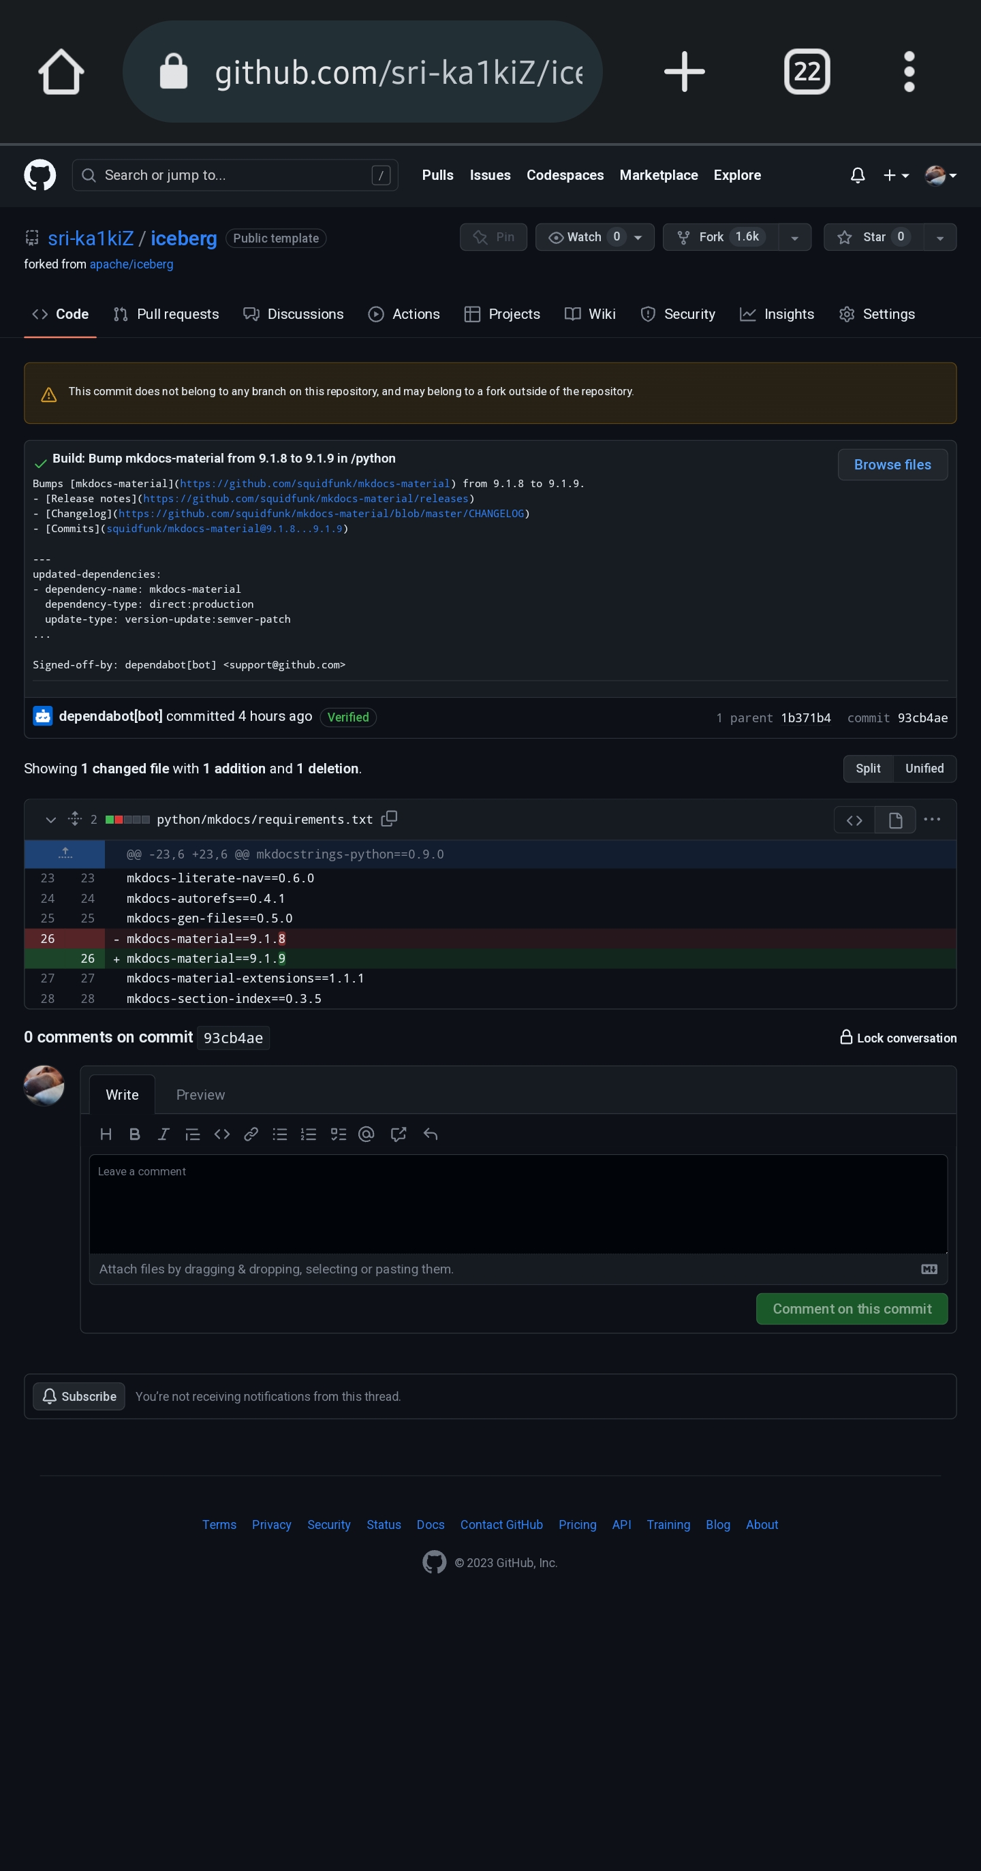Collapse the requirements.txt diff
The width and height of the screenshot is (981, 1871).
point(50,819)
